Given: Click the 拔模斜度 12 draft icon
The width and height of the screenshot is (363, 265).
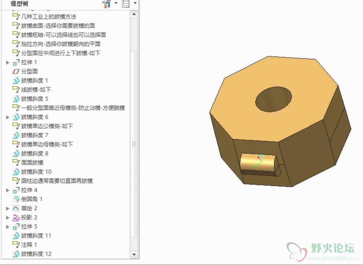Looking at the screenshot, I should 16,254.
